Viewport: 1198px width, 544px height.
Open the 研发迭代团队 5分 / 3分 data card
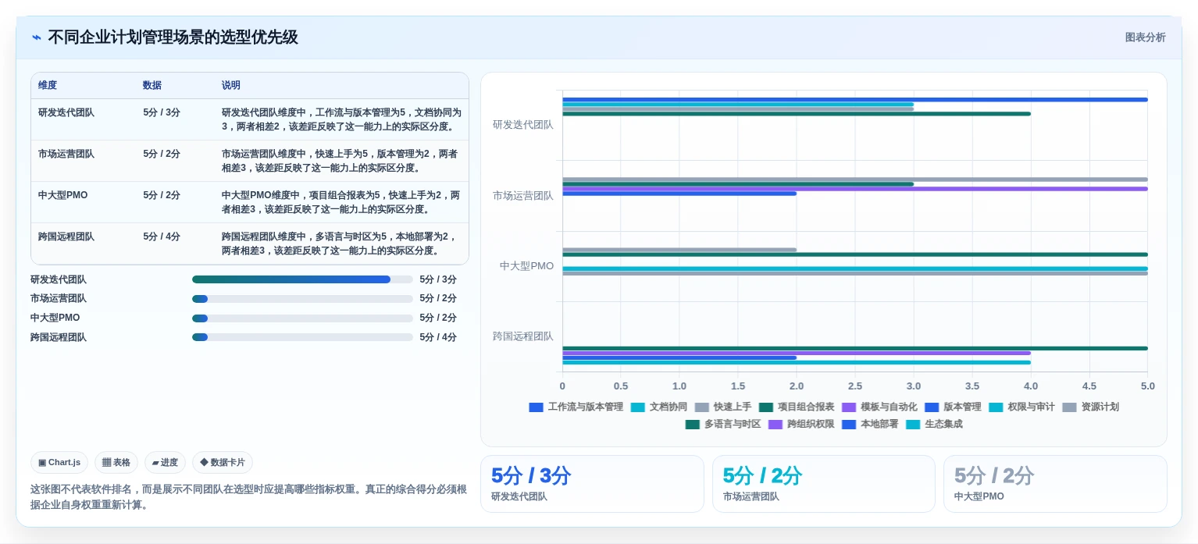pos(592,484)
